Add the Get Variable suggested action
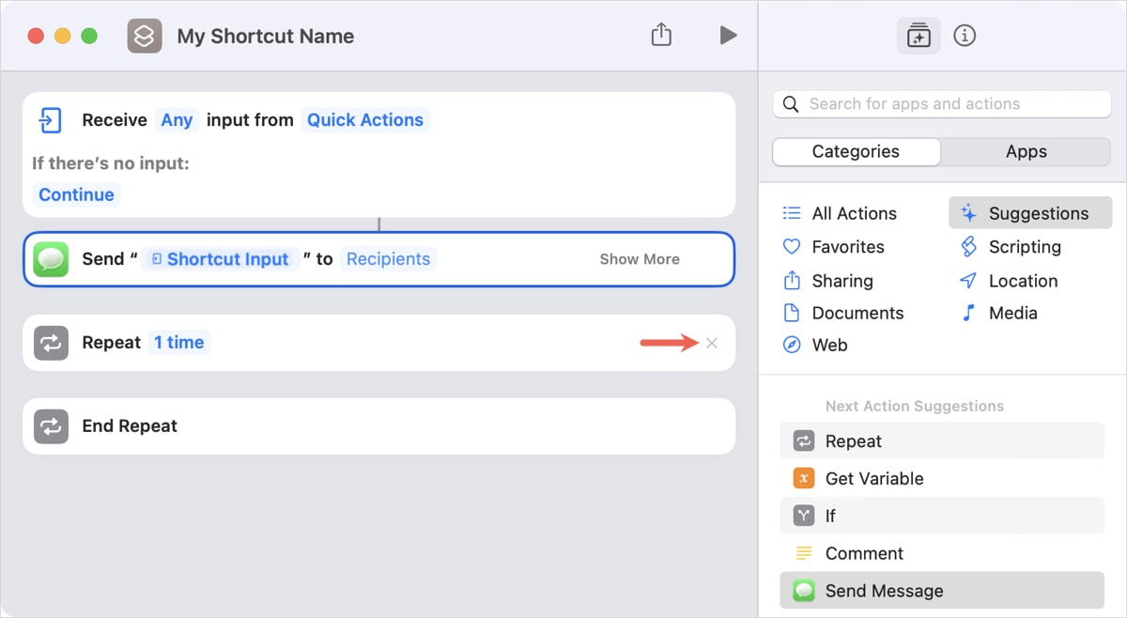 (873, 478)
